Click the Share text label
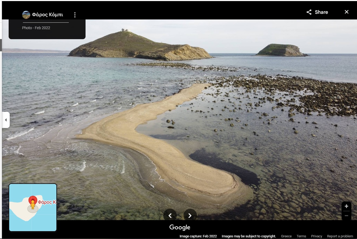Image resolution: width=357 pixels, height=239 pixels. click(321, 12)
